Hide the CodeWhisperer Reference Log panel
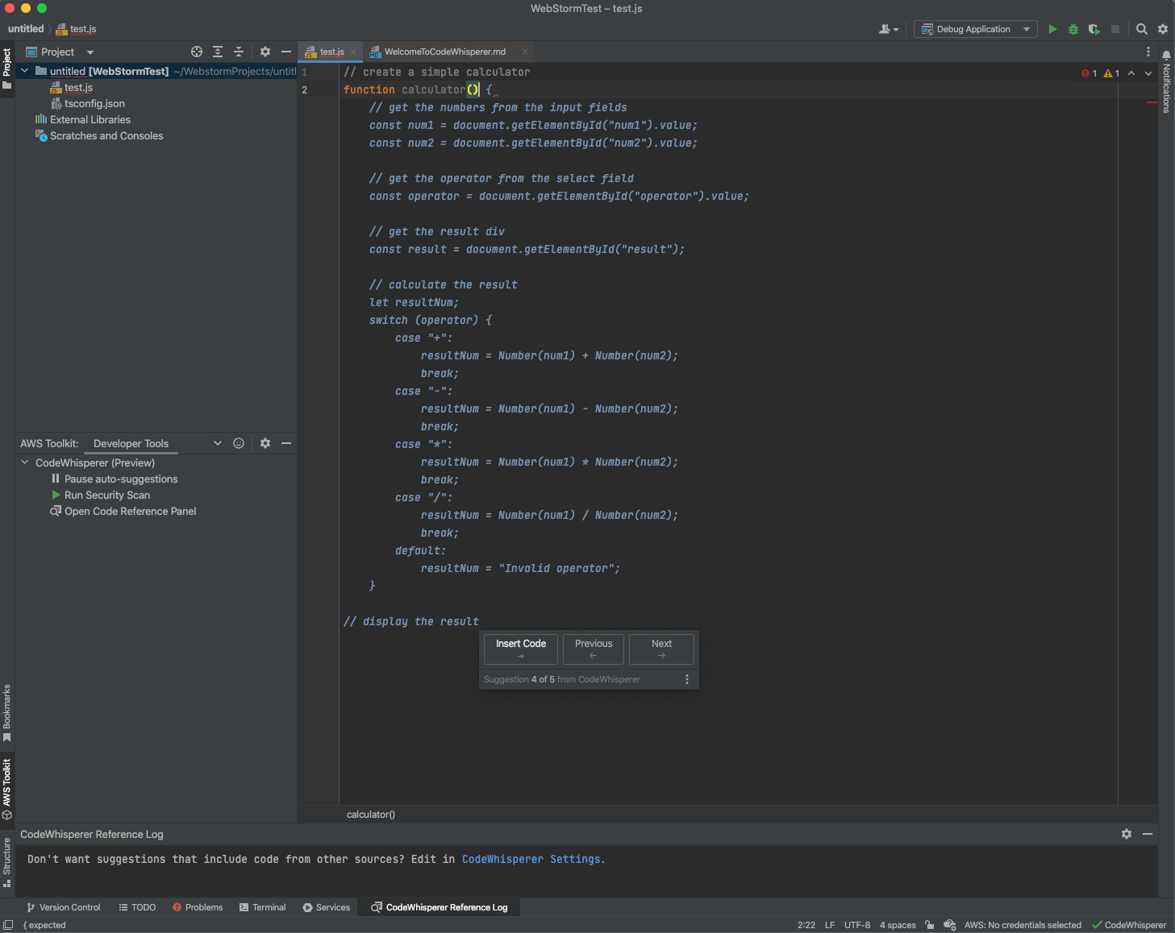 pyautogui.click(x=1148, y=834)
